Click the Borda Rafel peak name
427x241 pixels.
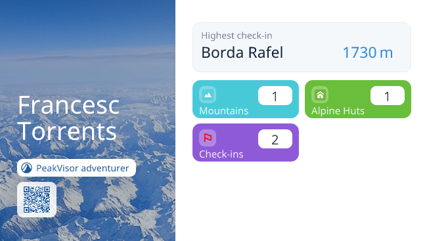242,53
